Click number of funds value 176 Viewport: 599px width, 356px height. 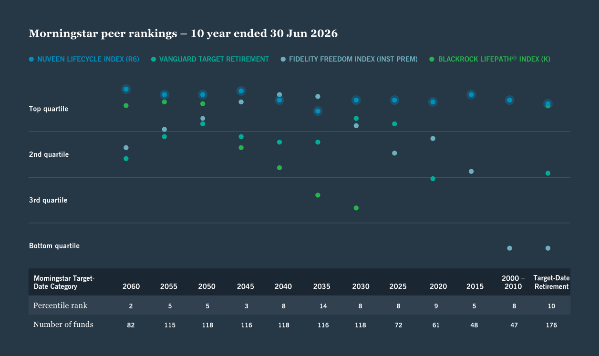tap(551, 325)
